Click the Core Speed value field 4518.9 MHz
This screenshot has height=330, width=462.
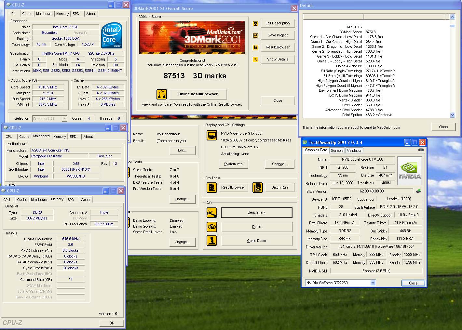[48, 87]
